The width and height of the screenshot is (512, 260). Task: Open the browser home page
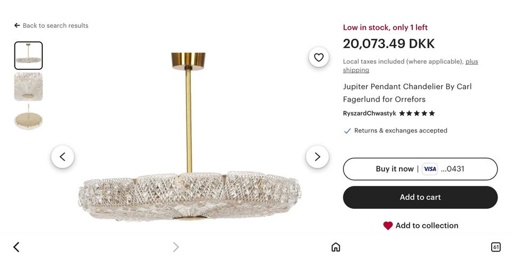(335, 247)
